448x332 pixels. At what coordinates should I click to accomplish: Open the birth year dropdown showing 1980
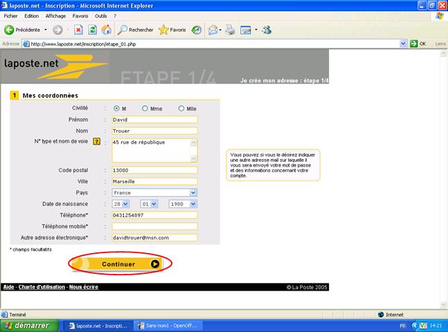[183, 204]
